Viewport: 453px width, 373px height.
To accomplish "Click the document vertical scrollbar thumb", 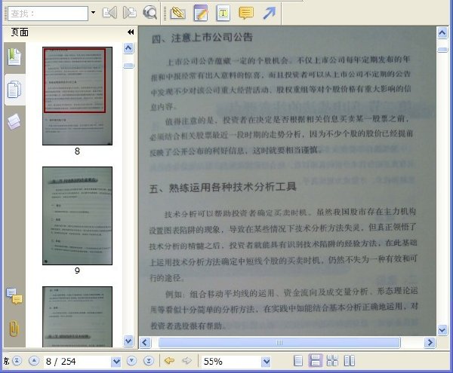I will point(442,50).
